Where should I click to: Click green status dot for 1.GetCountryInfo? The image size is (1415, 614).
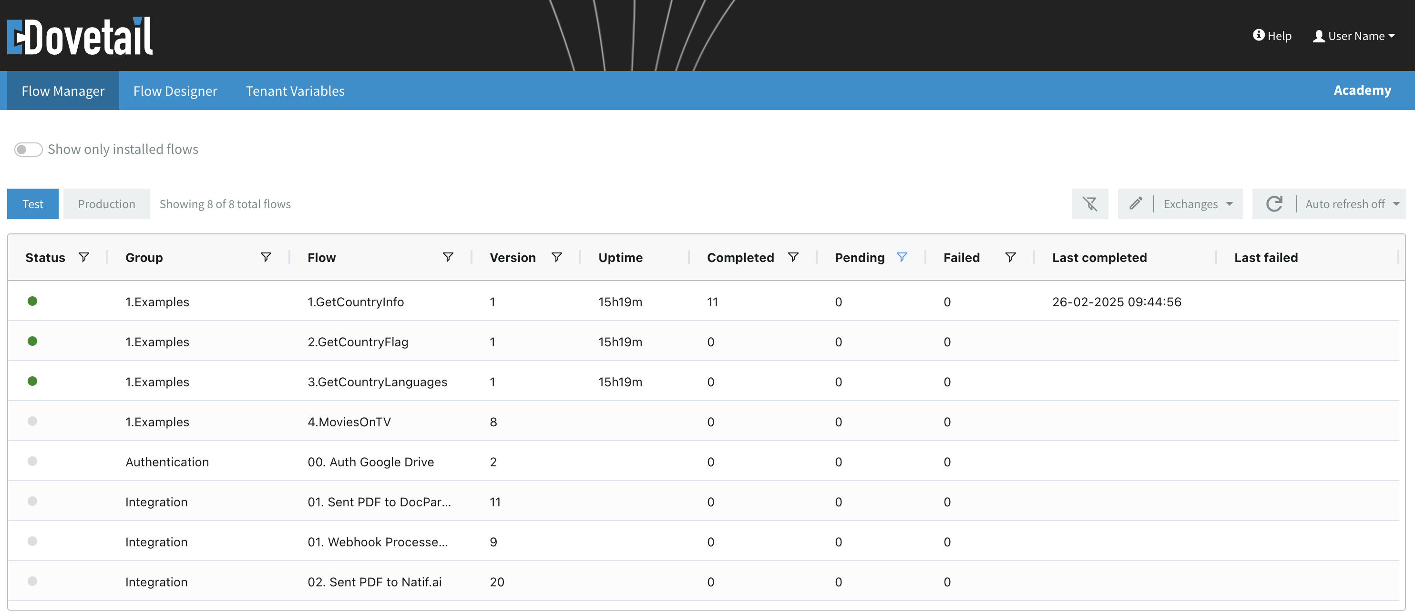pos(32,301)
